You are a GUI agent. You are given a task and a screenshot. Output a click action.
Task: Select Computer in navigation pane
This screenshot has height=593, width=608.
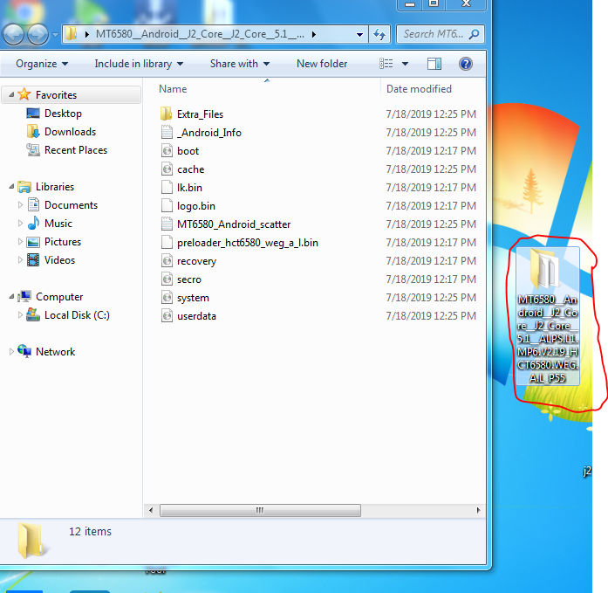pos(59,297)
